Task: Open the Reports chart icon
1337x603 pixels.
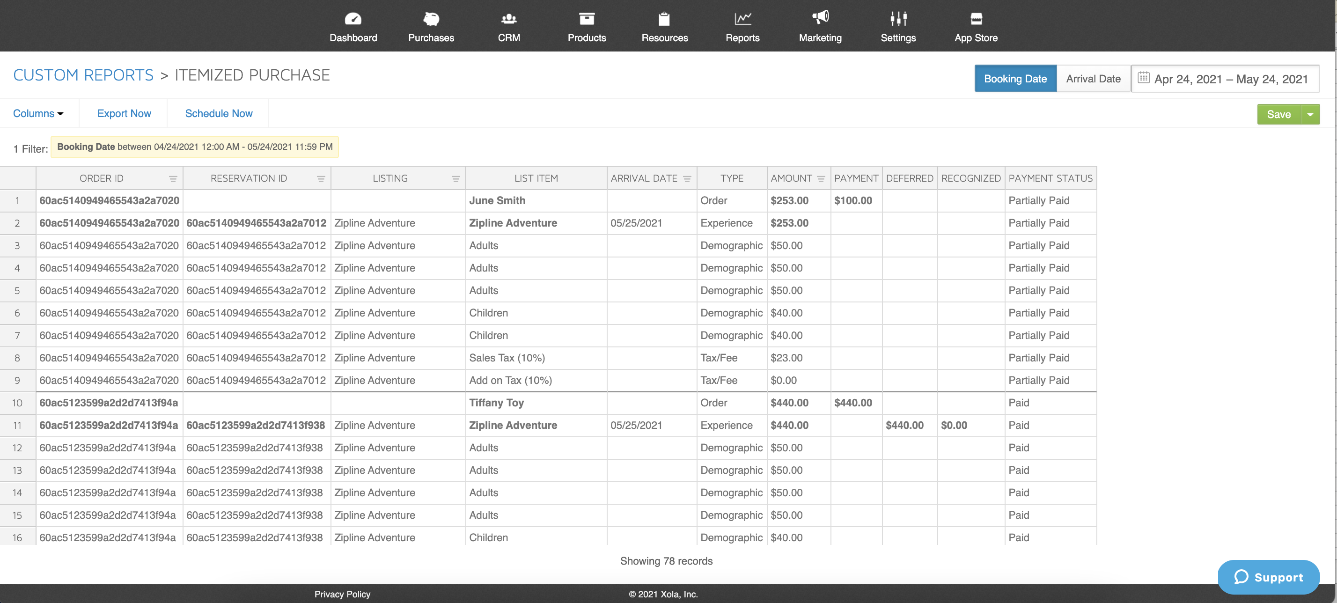Action: 742,19
